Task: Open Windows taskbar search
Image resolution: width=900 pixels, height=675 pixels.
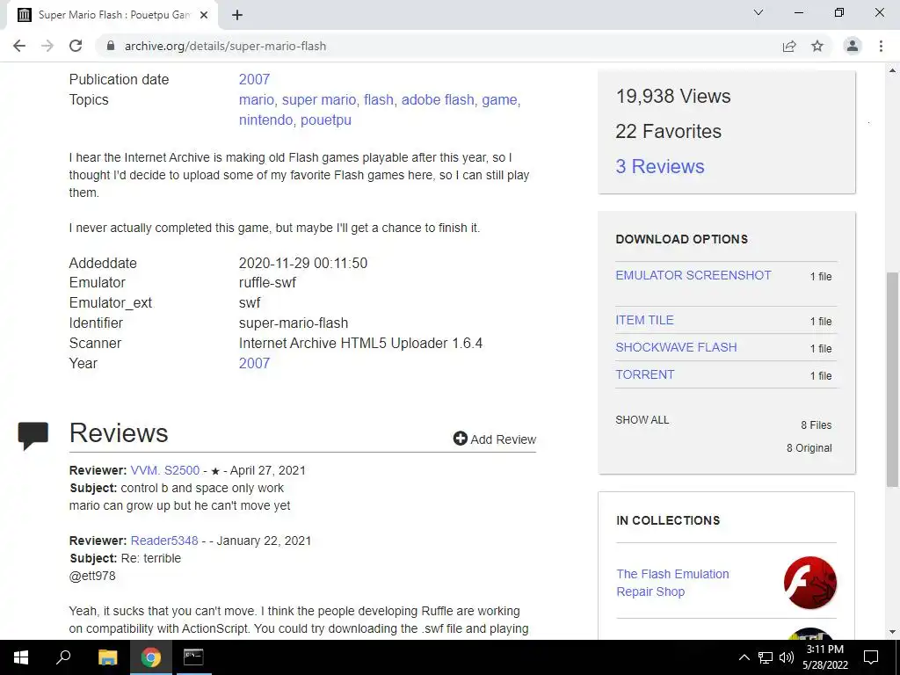Action: click(63, 657)
